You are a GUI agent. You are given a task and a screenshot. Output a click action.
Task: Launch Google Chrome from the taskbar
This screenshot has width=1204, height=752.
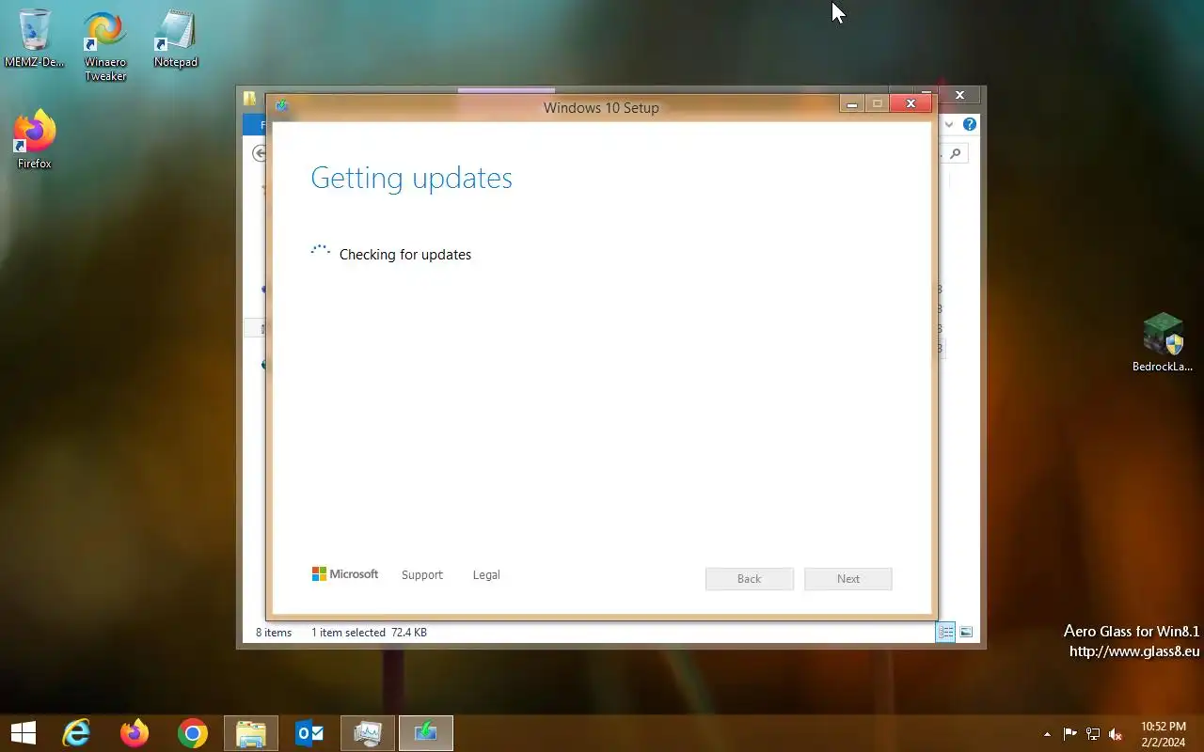point(193,733)
